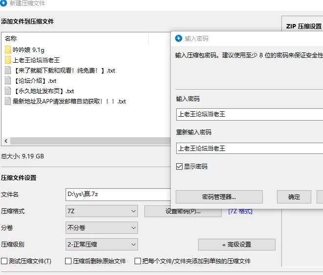This screenshot has width=323, height=275.
Task: Click the 论坛介绍.txt file icon
Action: pyautogui.click(x=8, y=80)
